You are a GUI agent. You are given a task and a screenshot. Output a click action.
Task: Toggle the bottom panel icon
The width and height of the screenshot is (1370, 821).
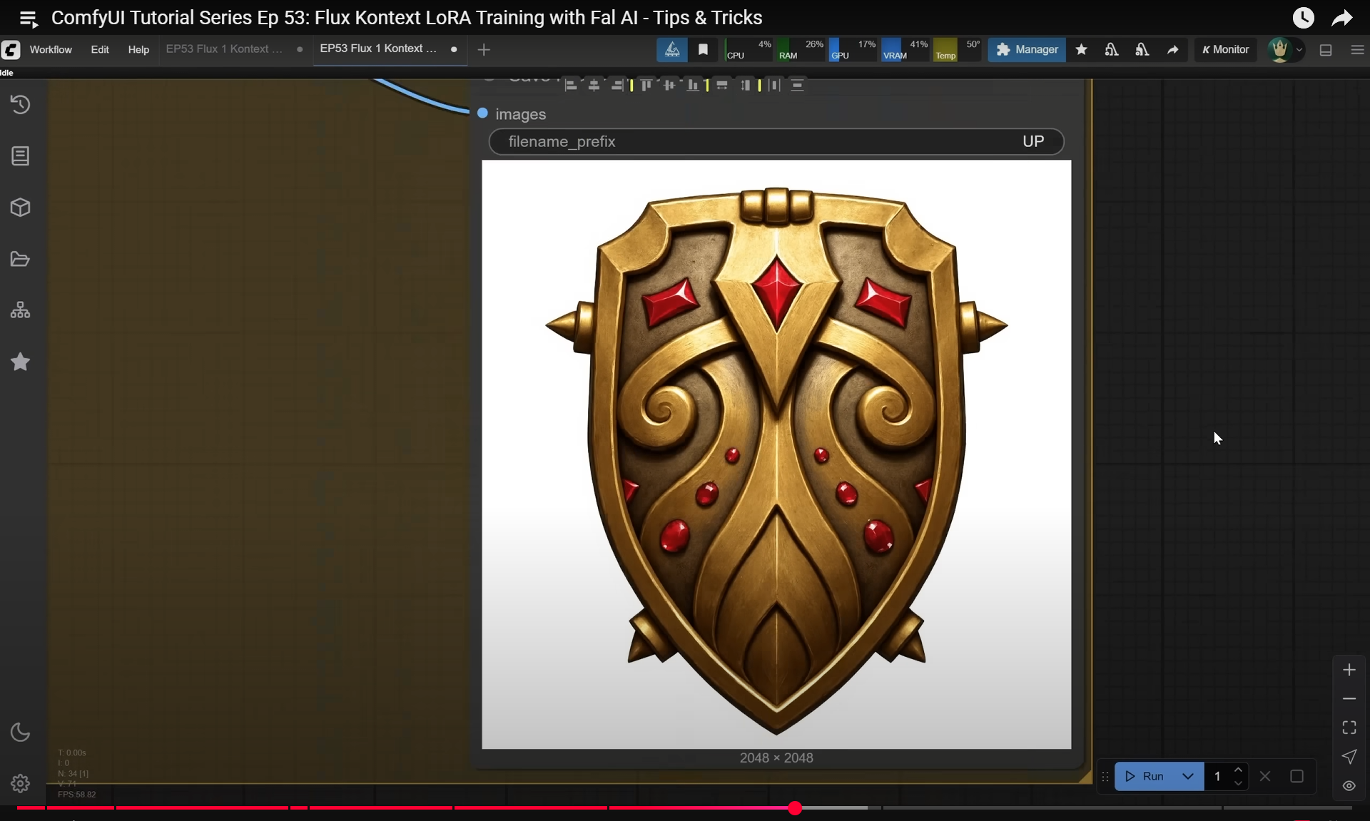click(x=1326, y=50)
